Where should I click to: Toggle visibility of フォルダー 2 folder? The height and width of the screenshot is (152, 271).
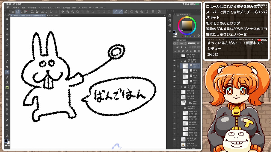[x=174, y=61]
